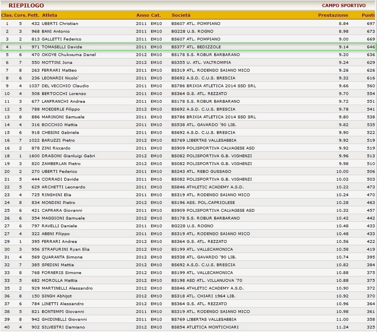Viewport: 377px width, 332px height.
Task: Select athlete LEONARDI Nicolo'
Action: pyautogui.click(x=60, y=78)
